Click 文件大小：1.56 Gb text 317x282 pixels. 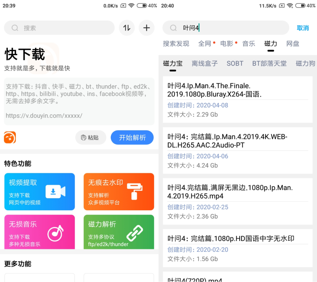click(x=193, y=259)
